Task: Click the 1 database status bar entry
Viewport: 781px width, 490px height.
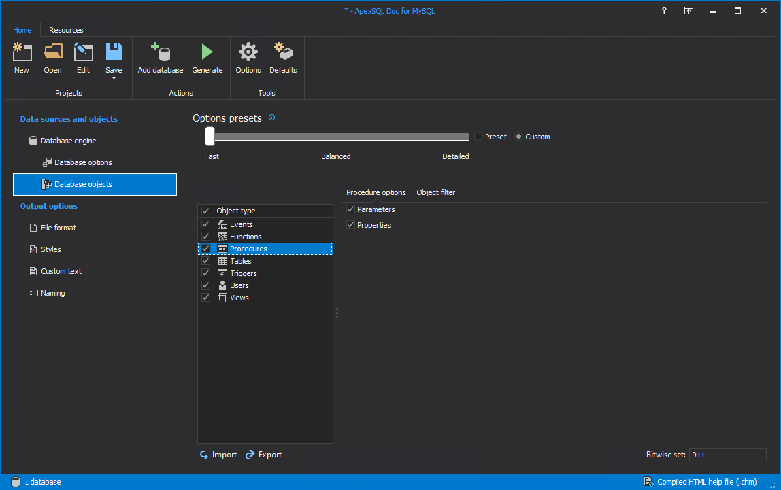Action: coord(36,482)
